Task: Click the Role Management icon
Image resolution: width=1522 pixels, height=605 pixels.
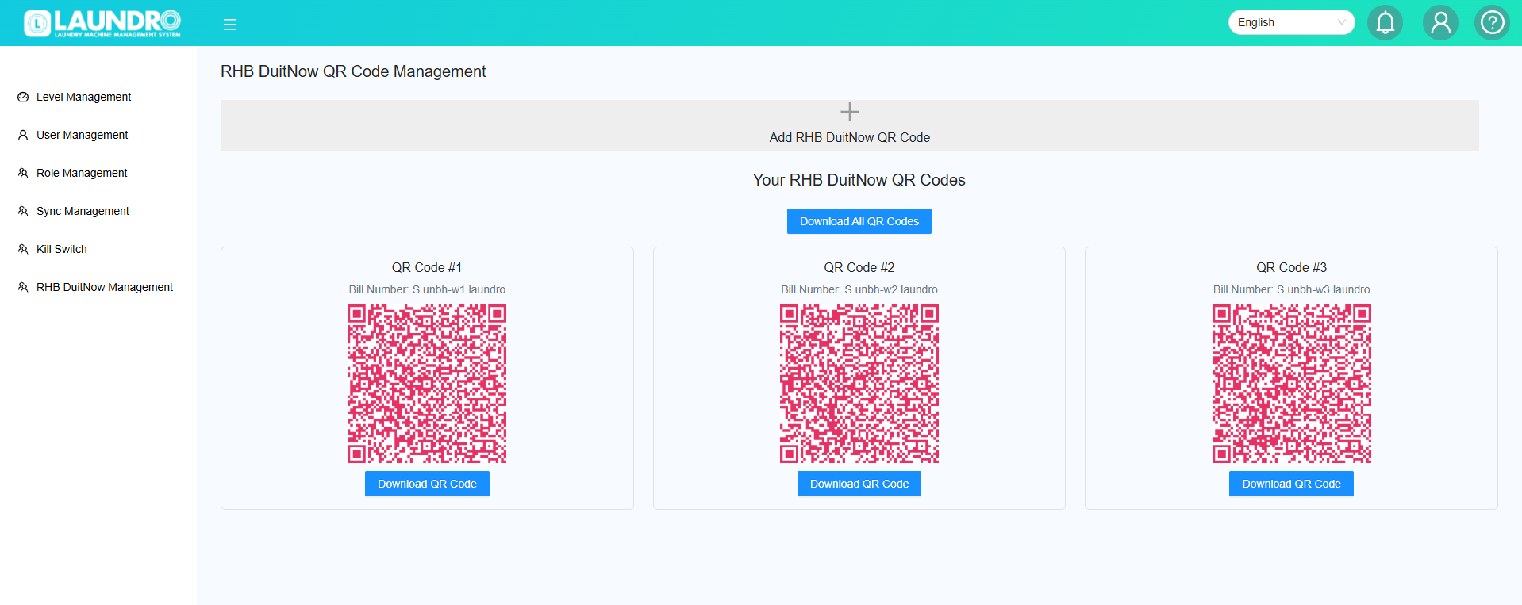Action: [x=23, y=173]
